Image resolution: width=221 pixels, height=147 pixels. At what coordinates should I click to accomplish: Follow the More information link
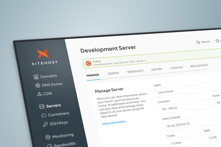click(x=114, y=123)
